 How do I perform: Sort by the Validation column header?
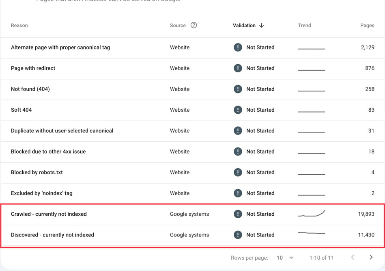click(244, 25)
